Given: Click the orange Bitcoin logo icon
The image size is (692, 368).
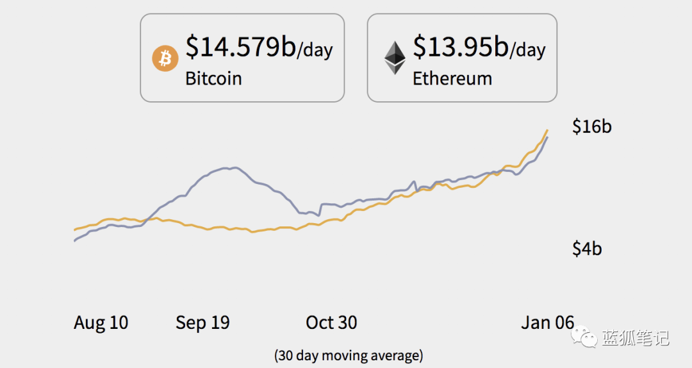Looking at the screenshot, I should point(165,58).
